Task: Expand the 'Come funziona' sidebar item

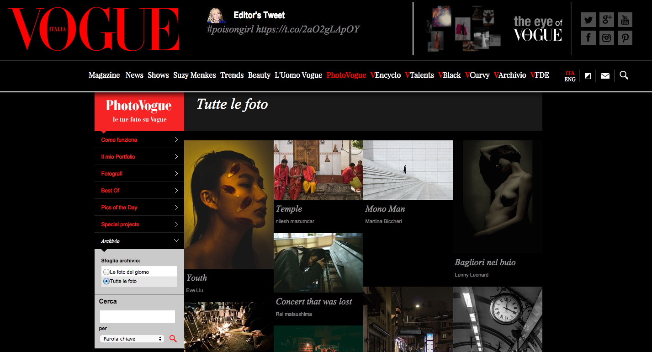Action: pyautogui.click(x=139, y=140)
